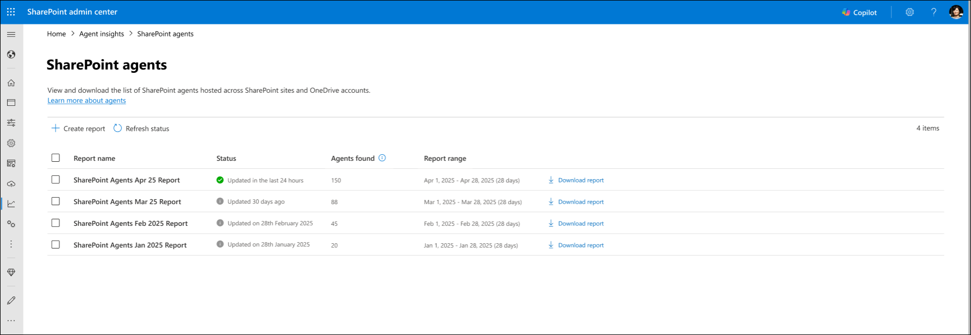Open the diamond premium icon in sidebar
The width and height of the screenshot is (971, 335).
point(11,273)
